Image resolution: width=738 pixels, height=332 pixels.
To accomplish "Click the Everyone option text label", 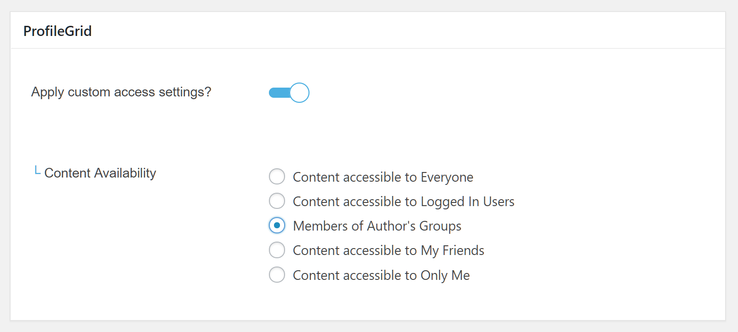I will (383, 177).
